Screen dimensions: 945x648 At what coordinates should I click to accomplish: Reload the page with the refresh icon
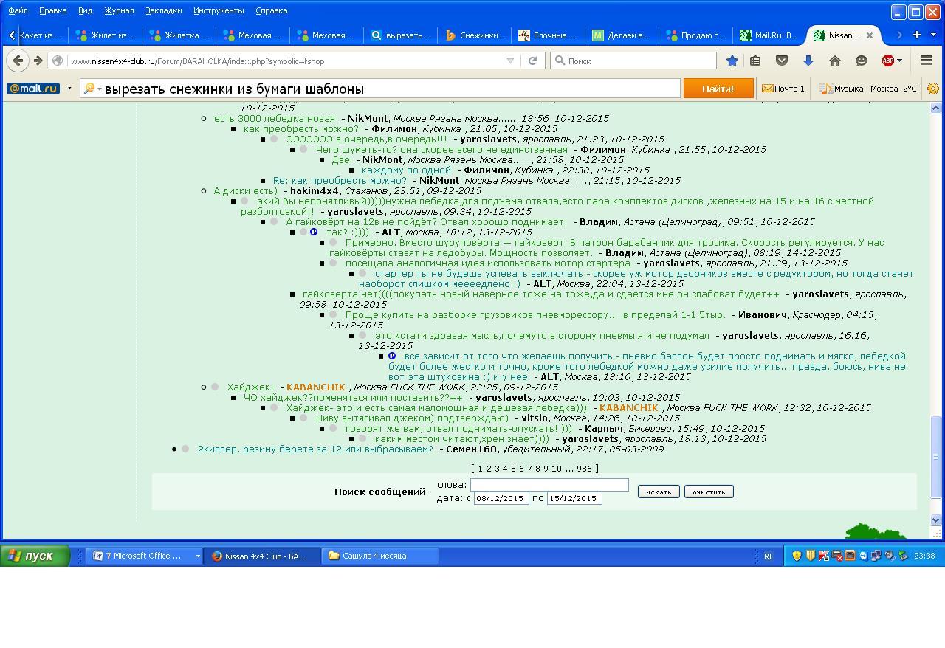(532, 61)
